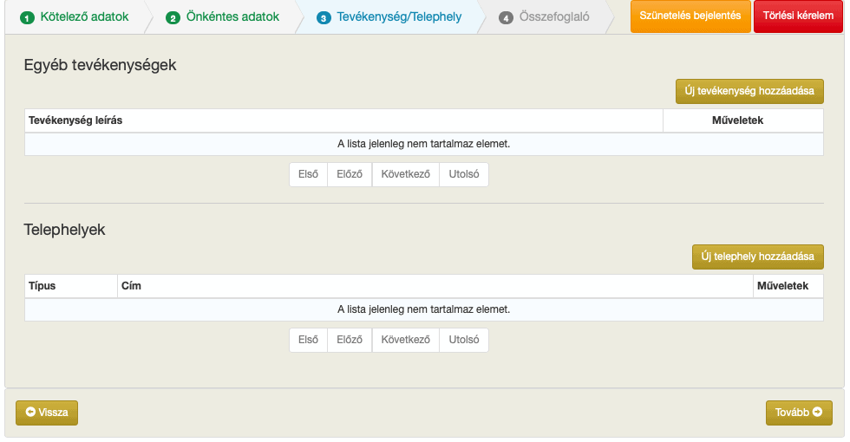Click Következő in the Telephelyek pagination
The width and height of the screenshot is (850, 442).
[x=406, y=340]
